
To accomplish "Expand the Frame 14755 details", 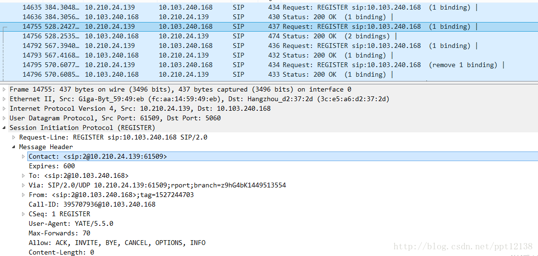I will click(x=5, y=90).
